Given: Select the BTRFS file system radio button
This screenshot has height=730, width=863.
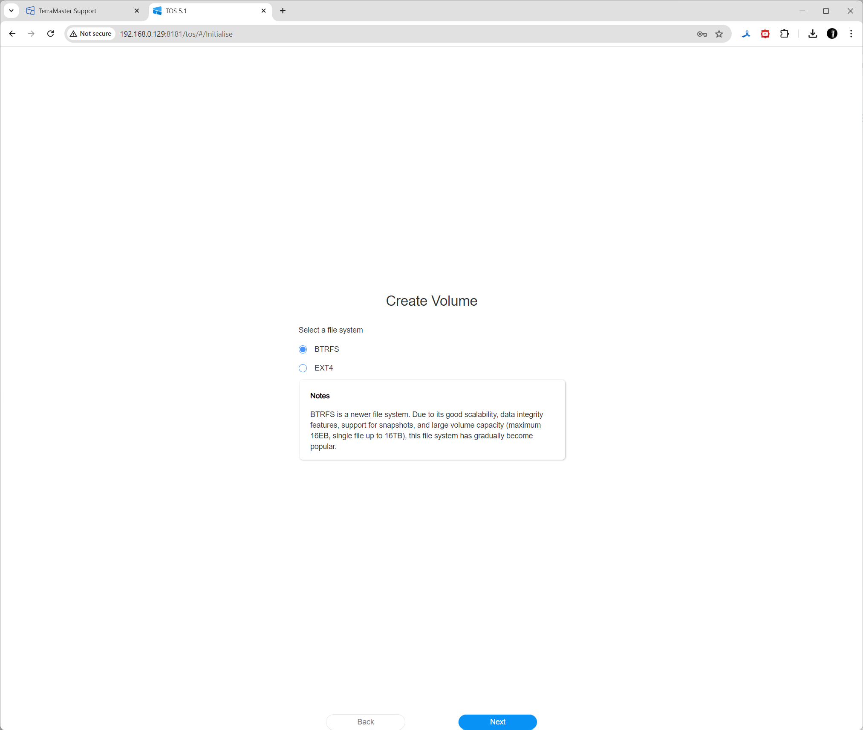Looking at the screenshot, I should [x=303, y=349].
